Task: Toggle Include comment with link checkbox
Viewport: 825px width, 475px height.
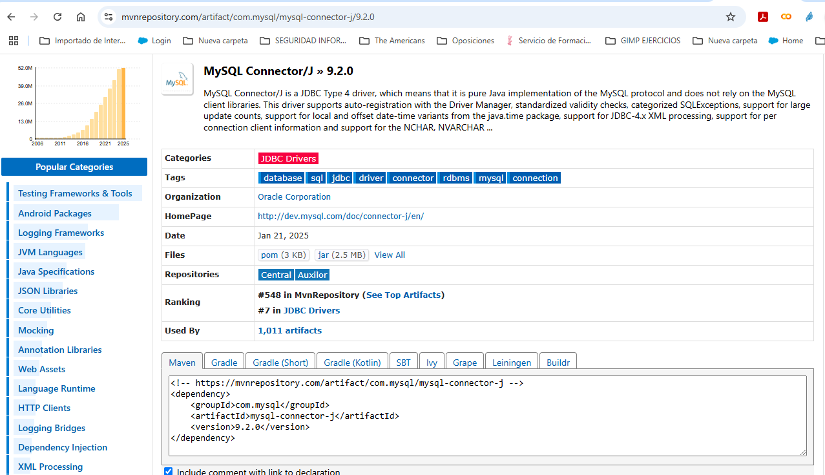Action: pyautogui.click(x=169, y=472)
